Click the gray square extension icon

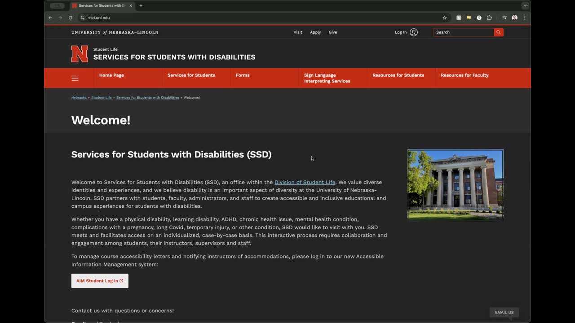coord(459,18)
